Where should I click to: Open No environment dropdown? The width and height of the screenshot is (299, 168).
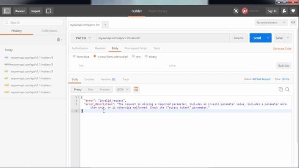tap(271, 22)
